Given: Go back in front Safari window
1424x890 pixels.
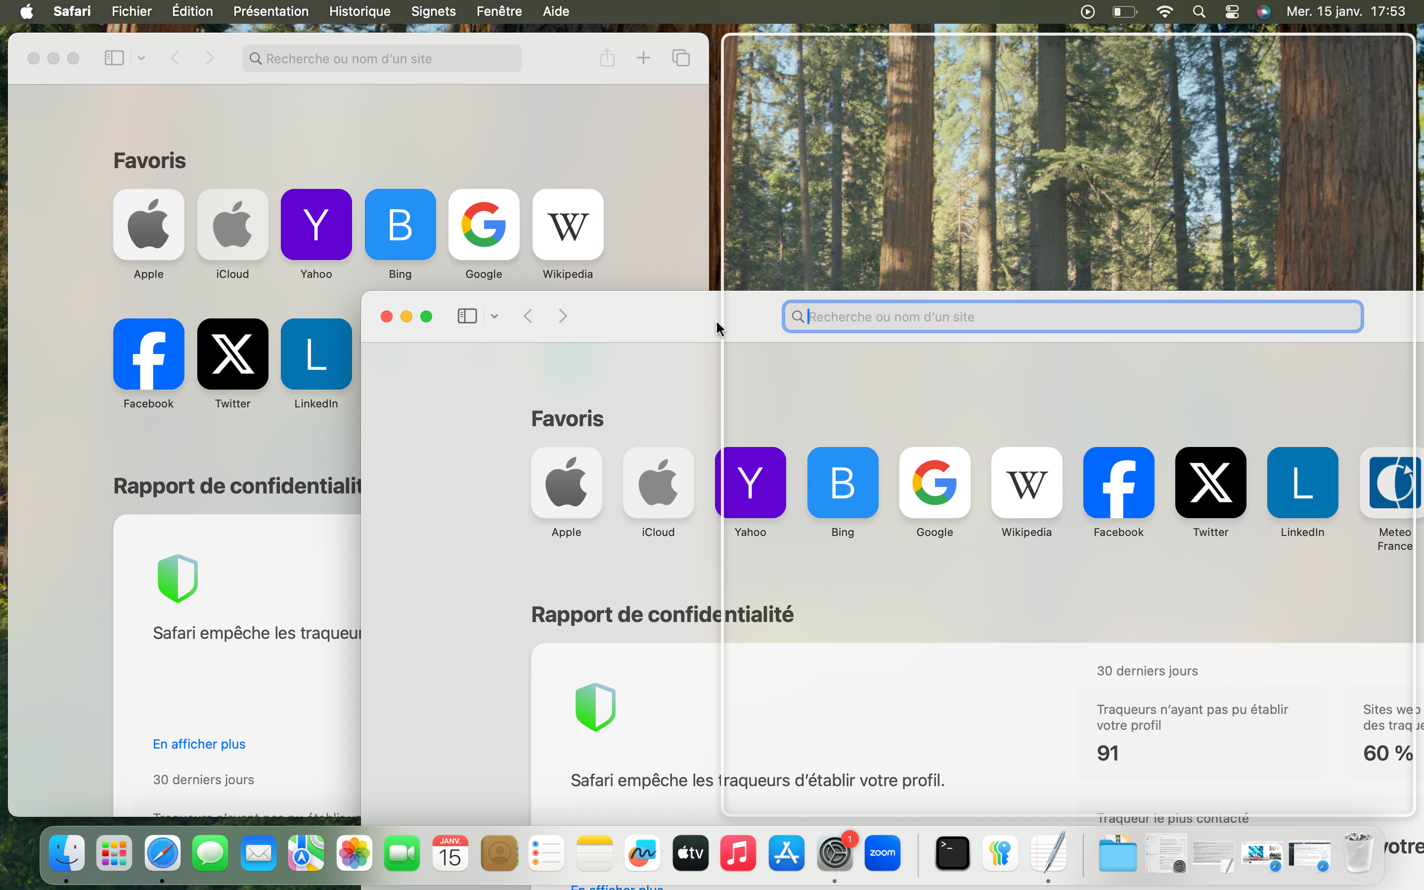Looking at the screenshot, I should click(528, 316).
